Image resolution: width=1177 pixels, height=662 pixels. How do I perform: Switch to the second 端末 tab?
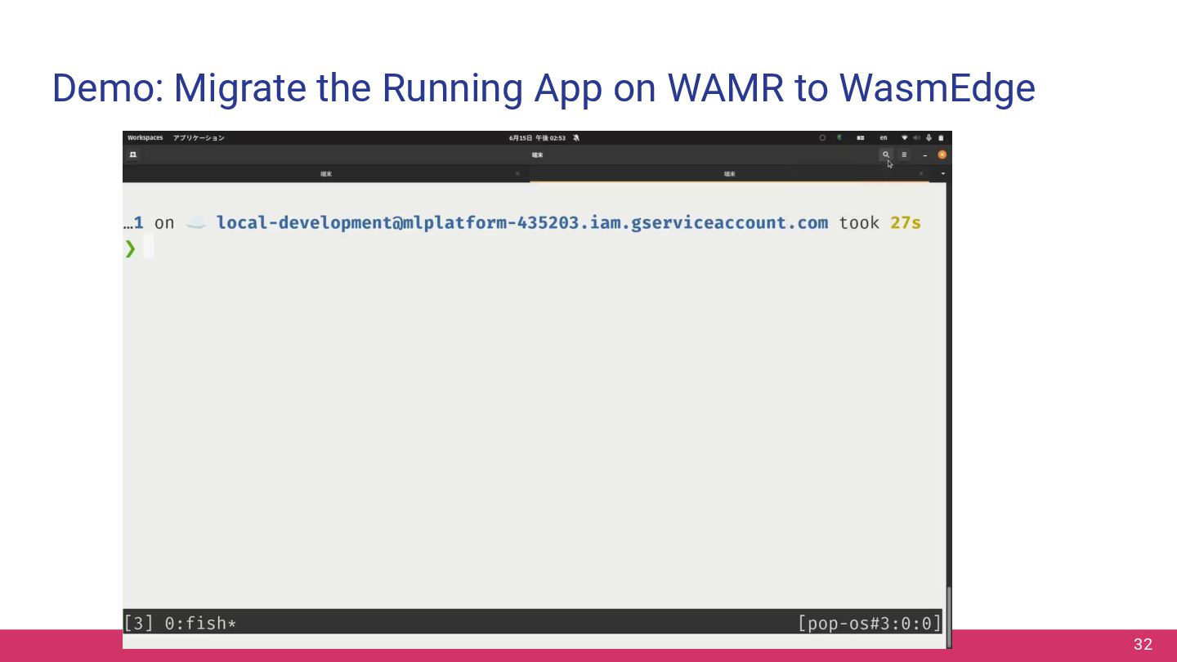click(x=729, y=174)
